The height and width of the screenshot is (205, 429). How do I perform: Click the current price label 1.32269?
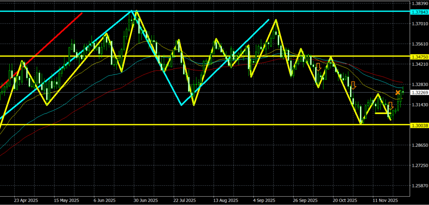(x=420, y=93)
